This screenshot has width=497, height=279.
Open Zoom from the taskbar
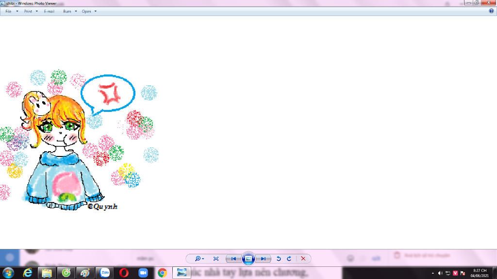tap(143, 273)
